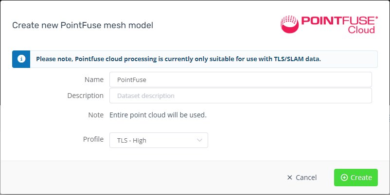Click the PointFuse sphere logo emblem
The image size is (390, 195).
point(290,24)
